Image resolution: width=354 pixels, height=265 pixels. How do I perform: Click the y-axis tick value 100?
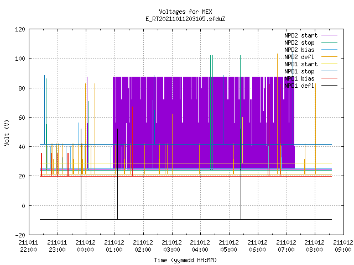click(x=20, y=59)
